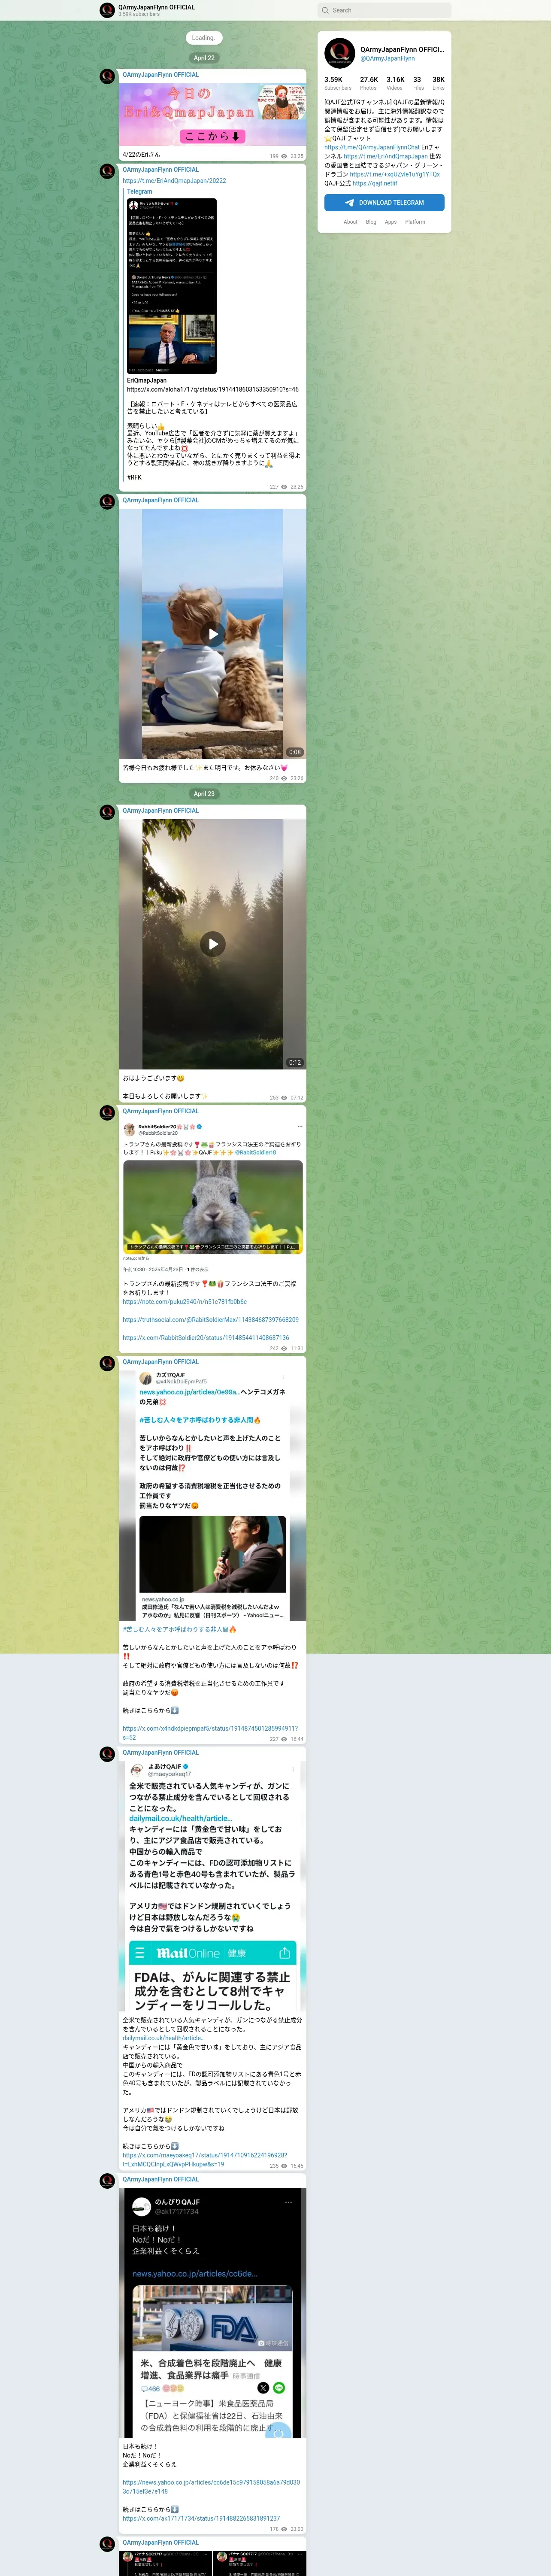Viewport: 551px width, 2576px height.
Task: Click the avatar beside the Yahoo news tweet post
Action: tap(107, 1363)
